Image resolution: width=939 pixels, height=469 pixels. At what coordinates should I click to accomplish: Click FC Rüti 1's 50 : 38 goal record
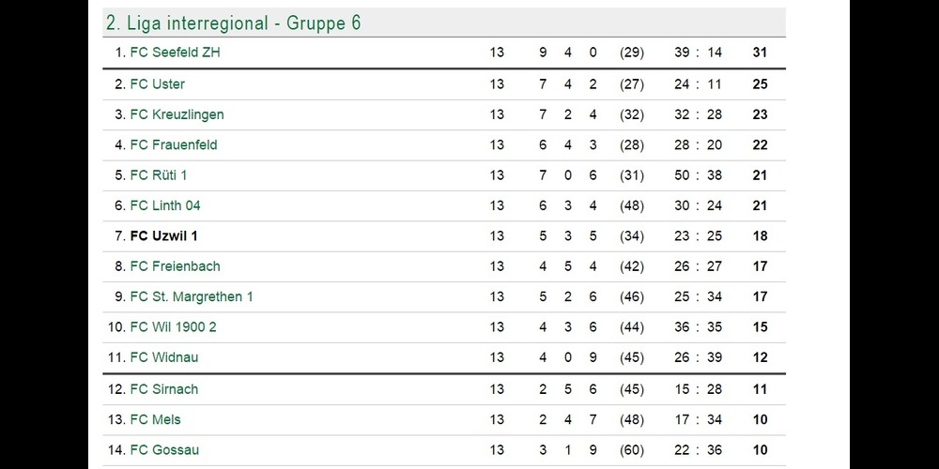698,175
